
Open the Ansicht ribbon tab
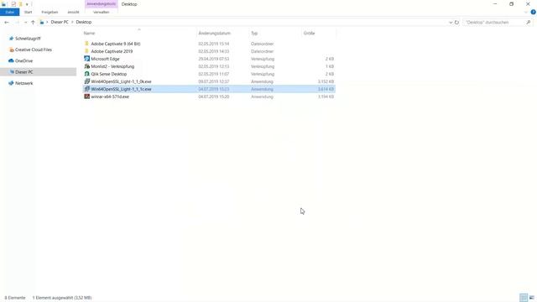pyautogui.click(x=73, y=12)
